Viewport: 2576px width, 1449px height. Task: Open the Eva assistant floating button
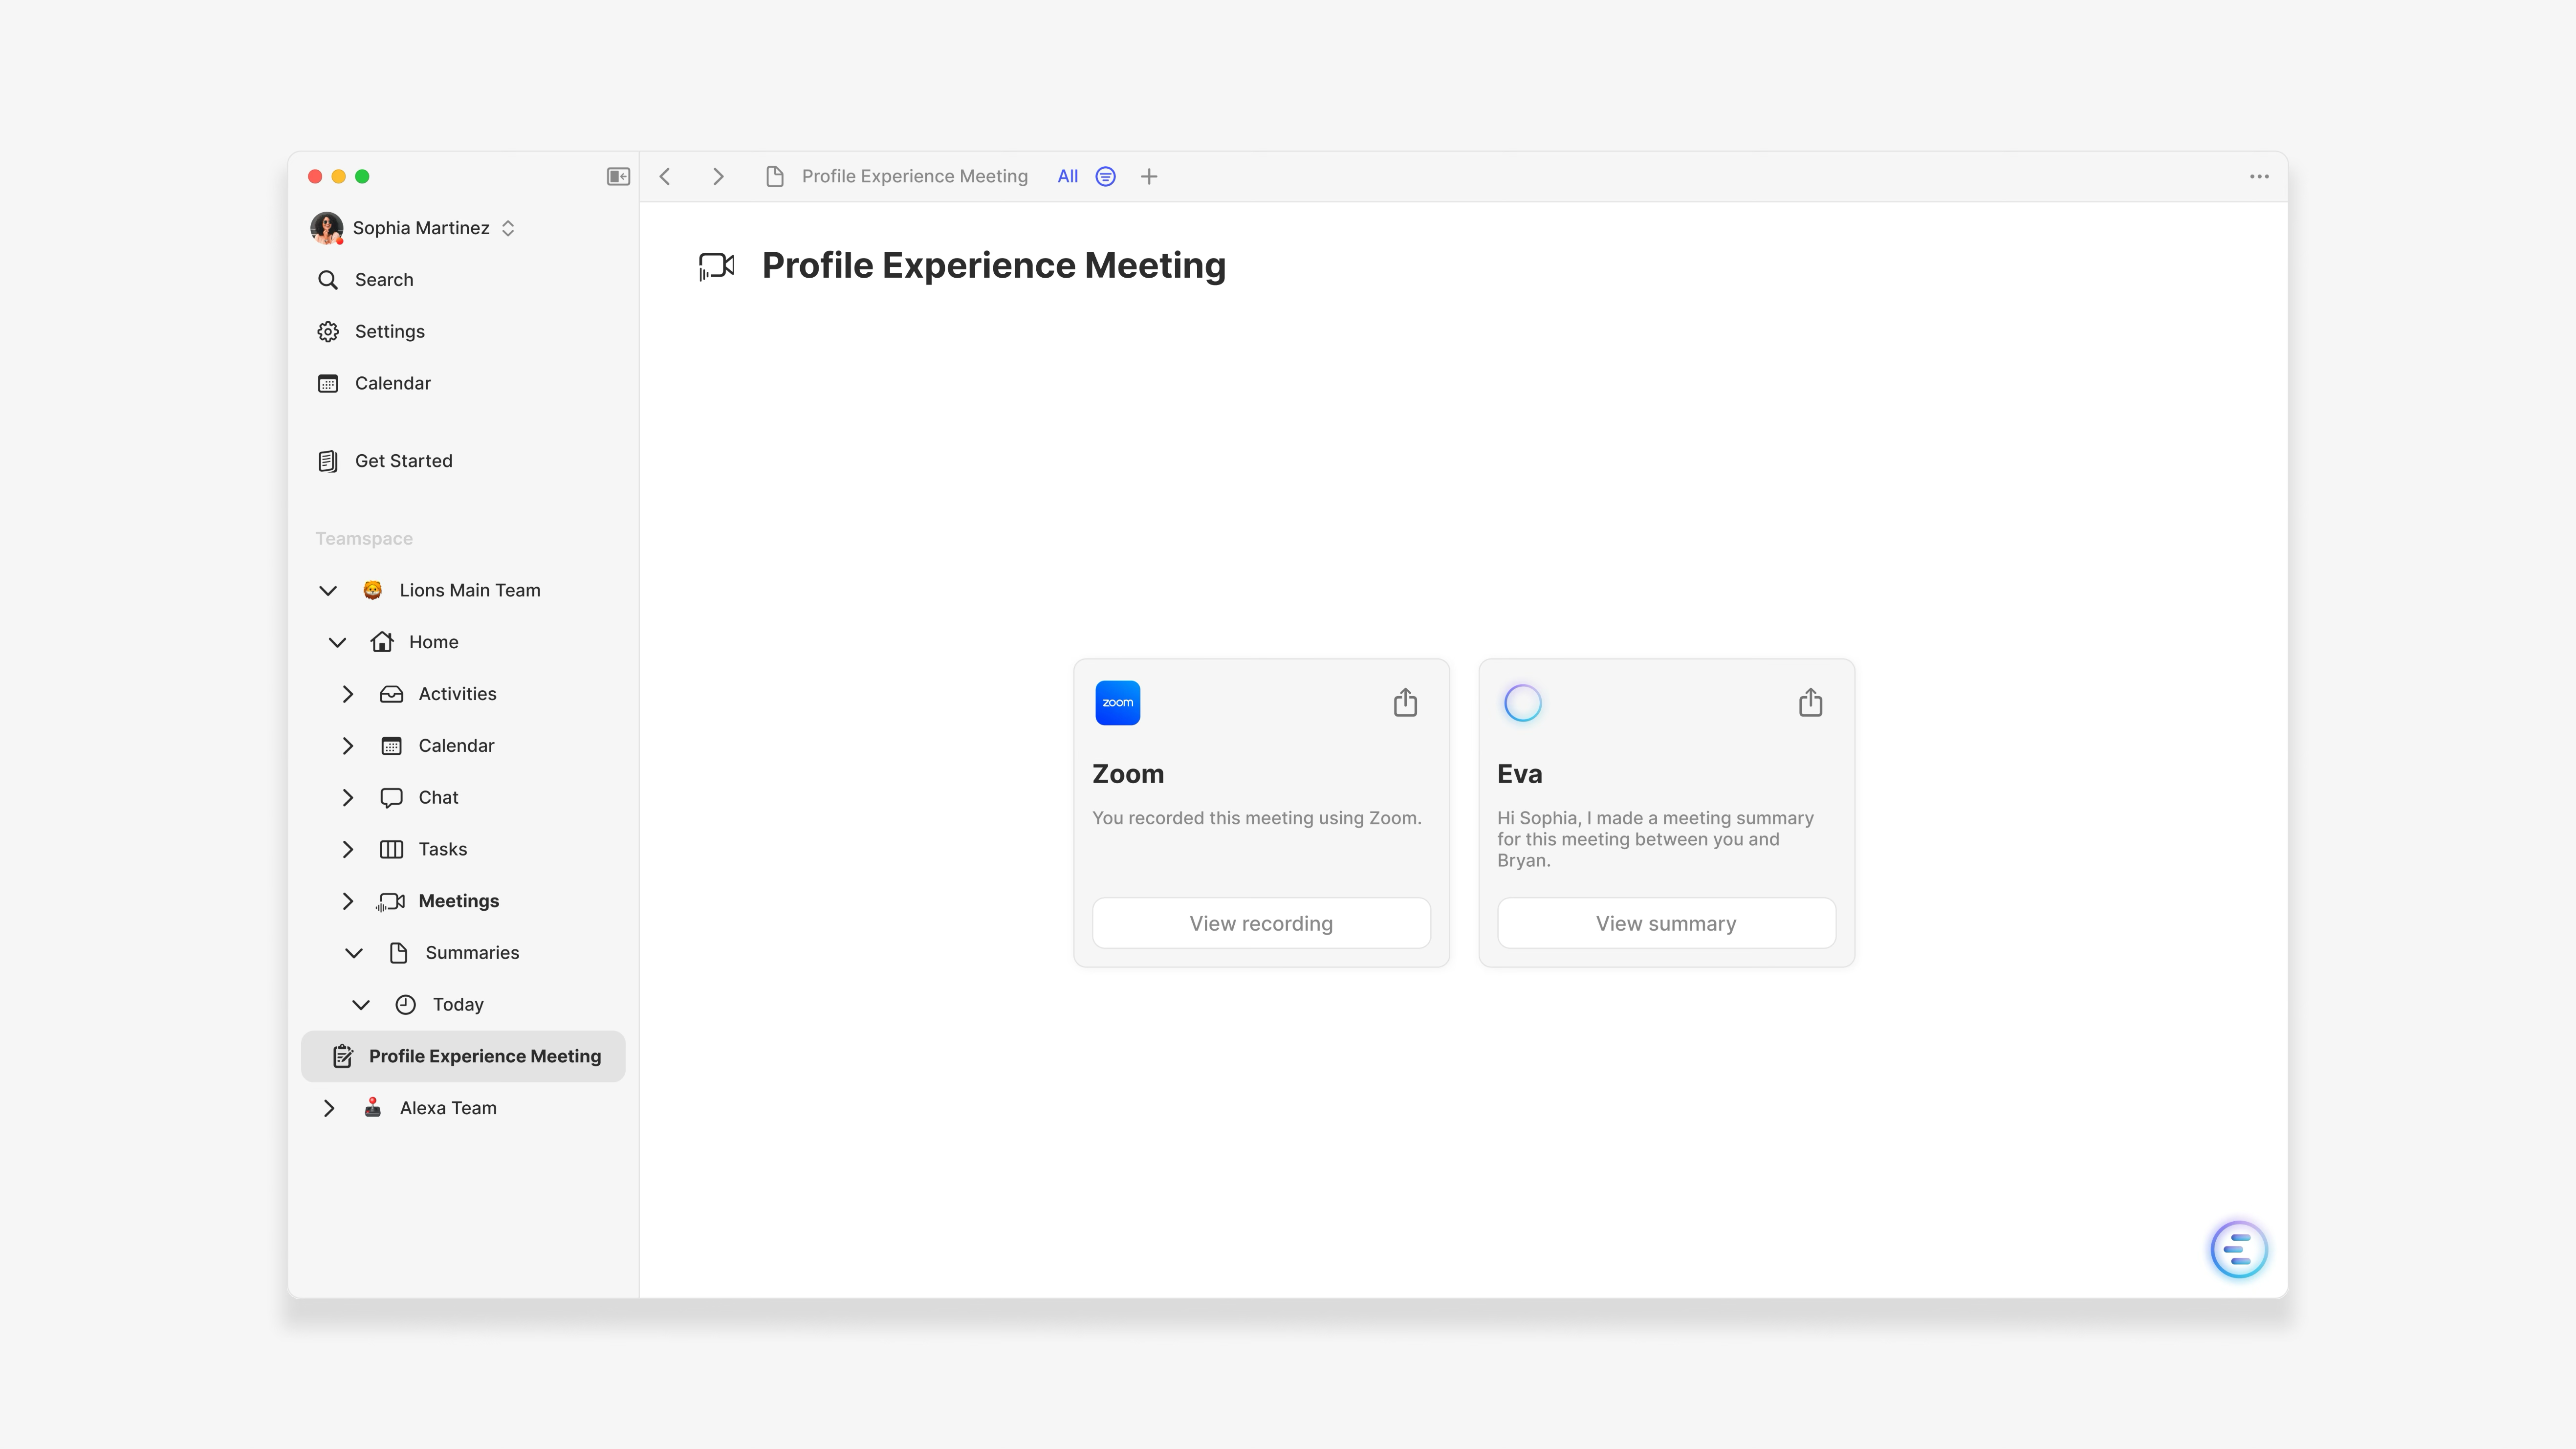(x=2238, y=1248)
